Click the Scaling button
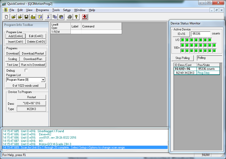The height and width of the screenshot is (159, 226). [x=12, y=59]
